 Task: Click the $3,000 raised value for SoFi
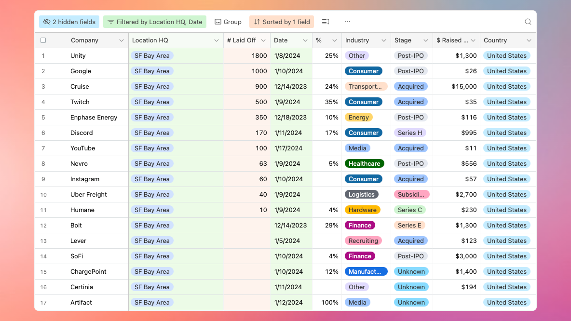(x=466, y=256)
